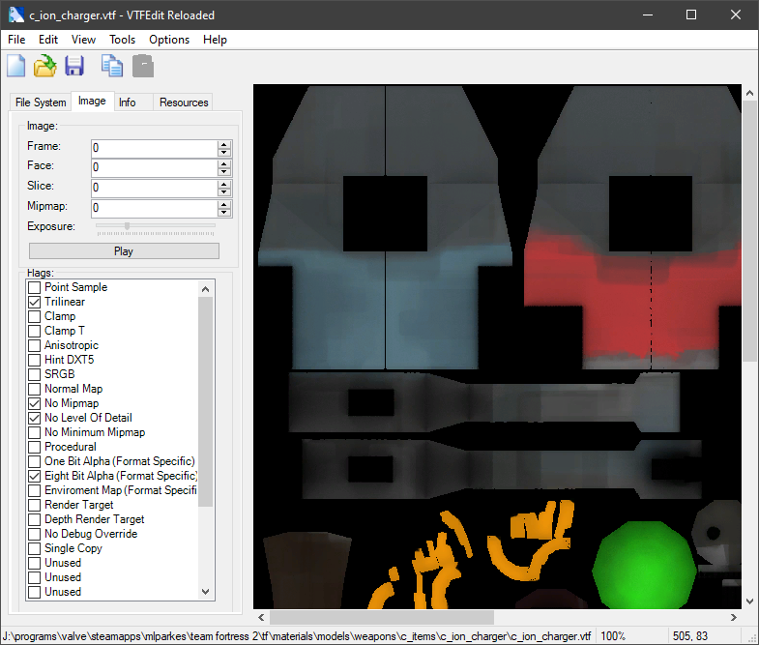Open the Help menu
The image size is (759, 645).
[x=215, y=40]
